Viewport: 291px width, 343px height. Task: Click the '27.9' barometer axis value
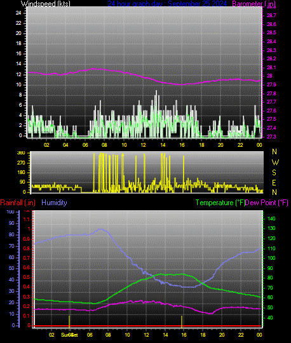coord(271,84)
